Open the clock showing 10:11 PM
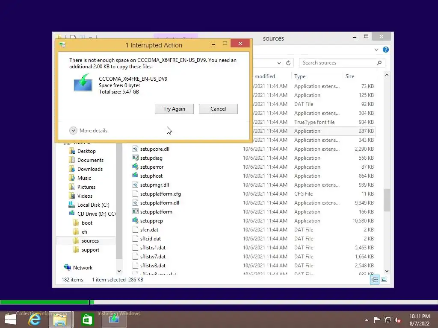This screenshot has height=328, width=438. pyautogui.click(x=419, y=319)
